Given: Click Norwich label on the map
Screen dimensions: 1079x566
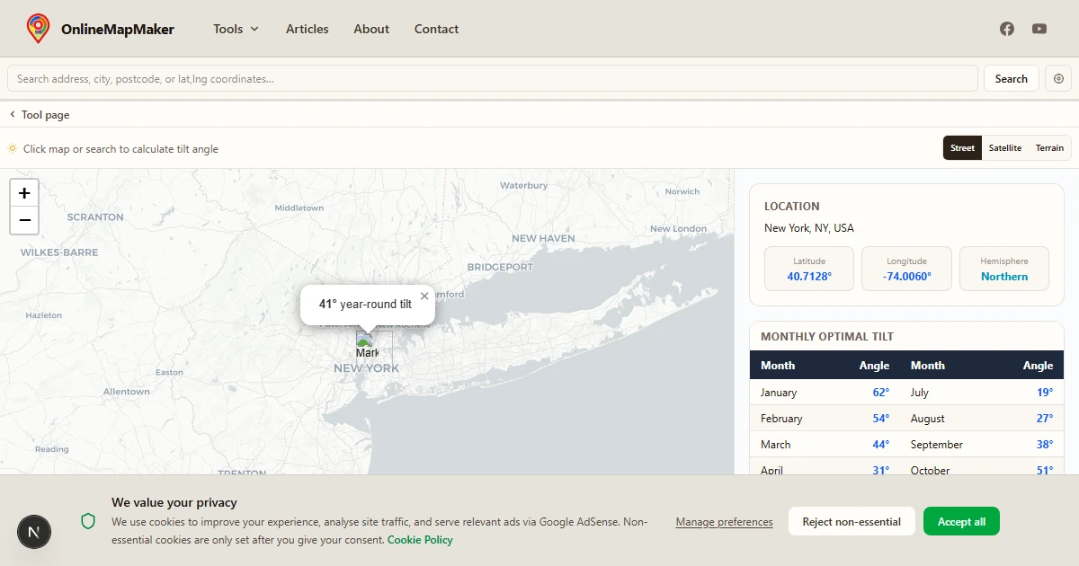Looking at the screenshot, I should click(682, 191).
